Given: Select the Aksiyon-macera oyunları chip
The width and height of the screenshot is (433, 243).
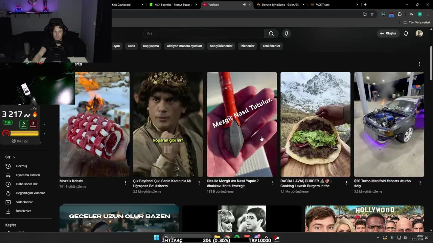Looking at the screenshot, I should 184,46.
